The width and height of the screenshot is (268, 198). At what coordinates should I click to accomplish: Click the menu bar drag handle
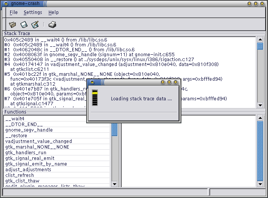point(4,12)
